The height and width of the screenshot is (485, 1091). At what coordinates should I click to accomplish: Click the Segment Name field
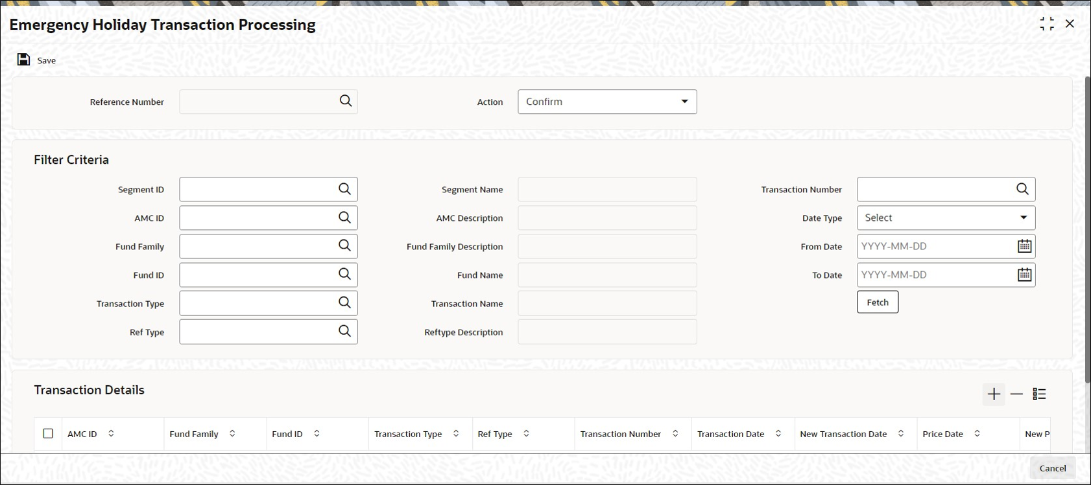(x=607, y=189)
